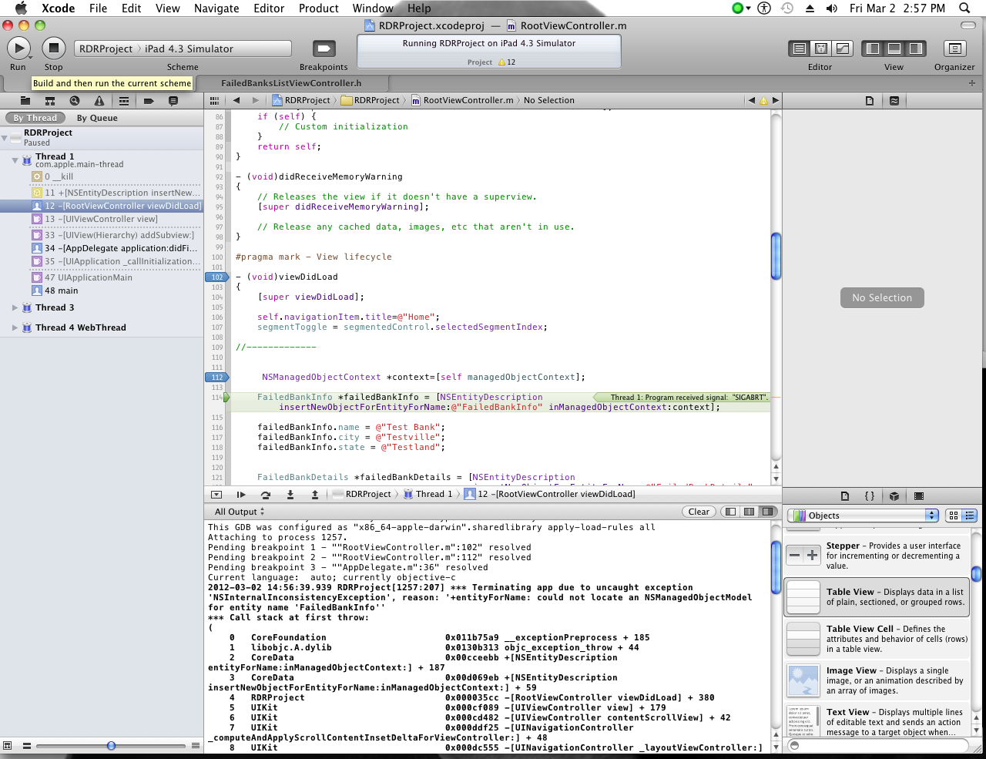Open the Search navigator icon
This screenshot has width=986, height=759.
coord(75,101)
